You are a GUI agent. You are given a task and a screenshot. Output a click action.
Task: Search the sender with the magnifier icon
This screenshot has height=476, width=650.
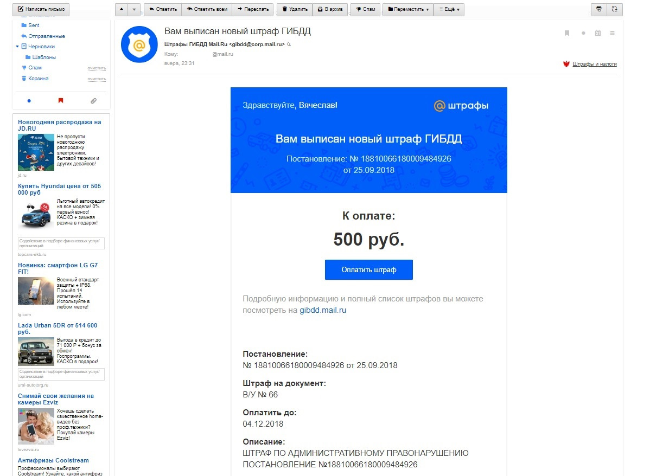(x=289, y=44)
